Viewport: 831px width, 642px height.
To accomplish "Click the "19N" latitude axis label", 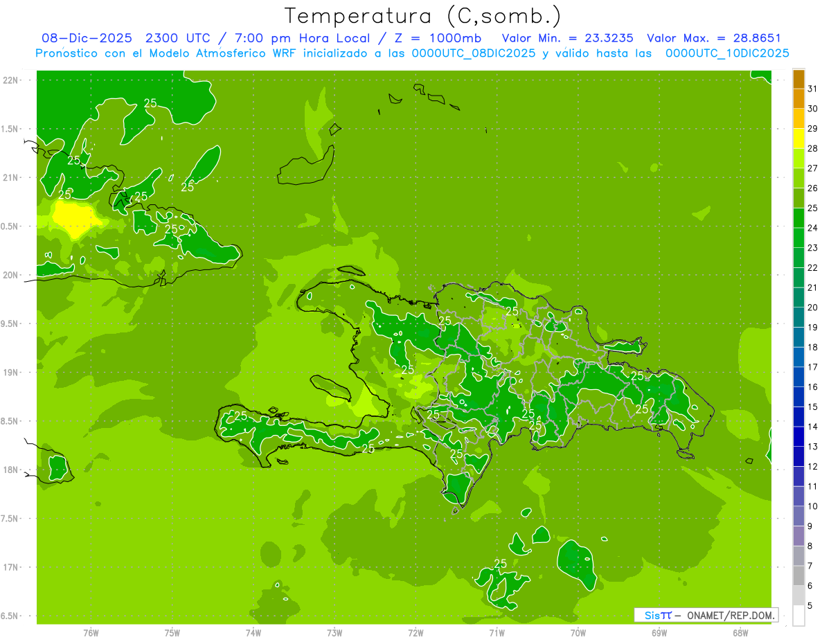I will pos(10,373).
